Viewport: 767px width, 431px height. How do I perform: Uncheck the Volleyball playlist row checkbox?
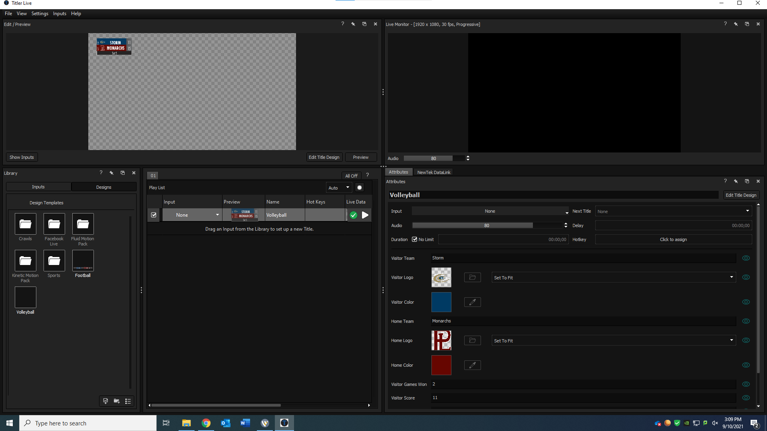point(154,215)
